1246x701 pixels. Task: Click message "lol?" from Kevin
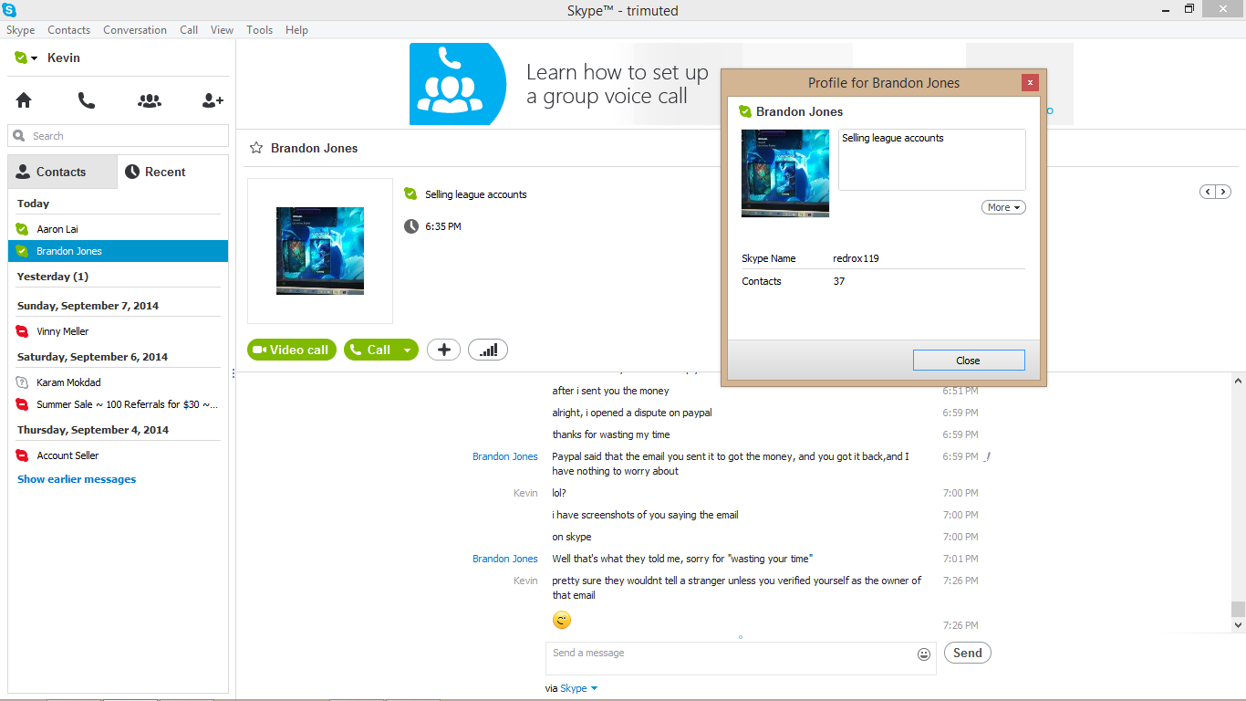(x=559, y=493)
